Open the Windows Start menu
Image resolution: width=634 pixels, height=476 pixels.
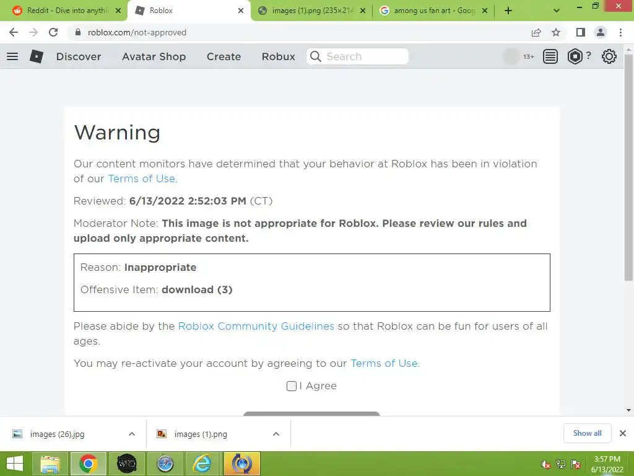(x=15, y=464)
